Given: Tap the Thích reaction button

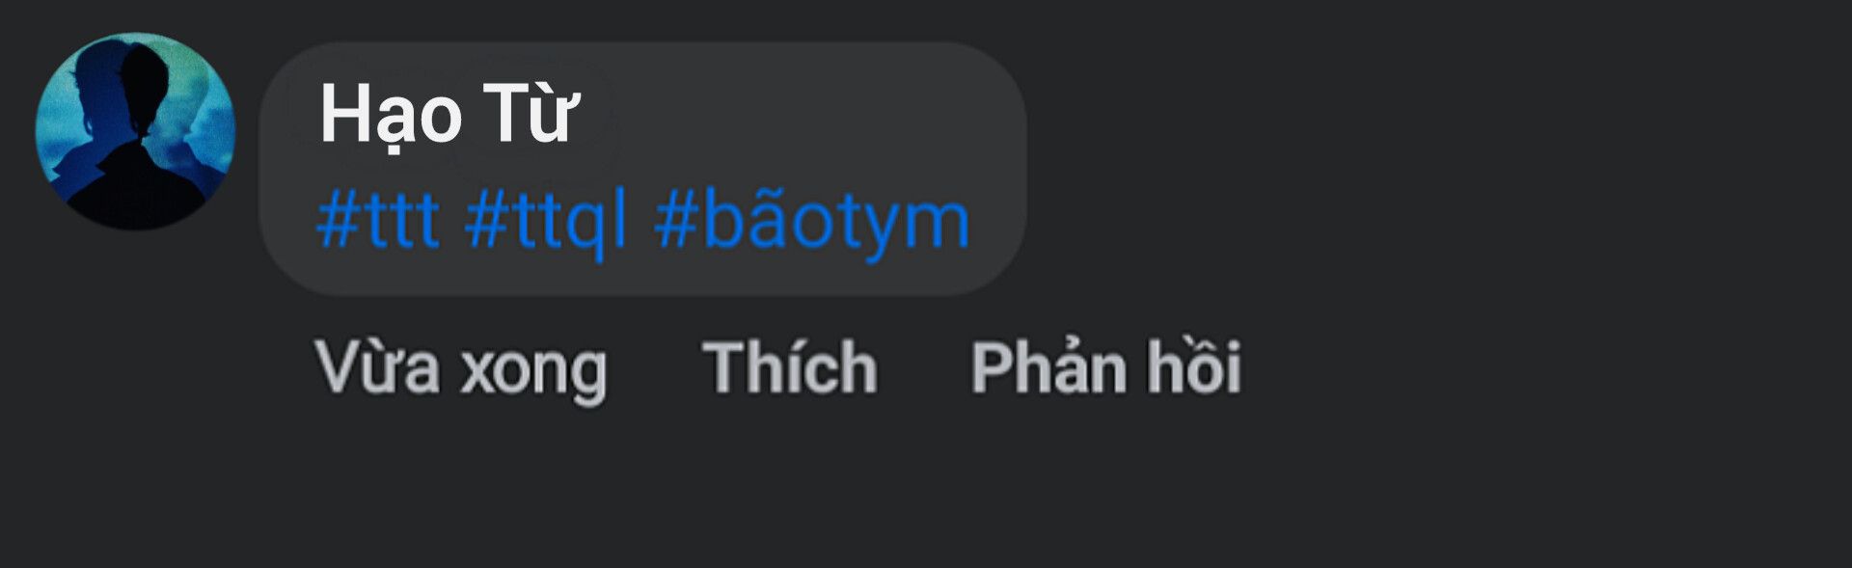Looking at the screenshot, I should 790,367.
